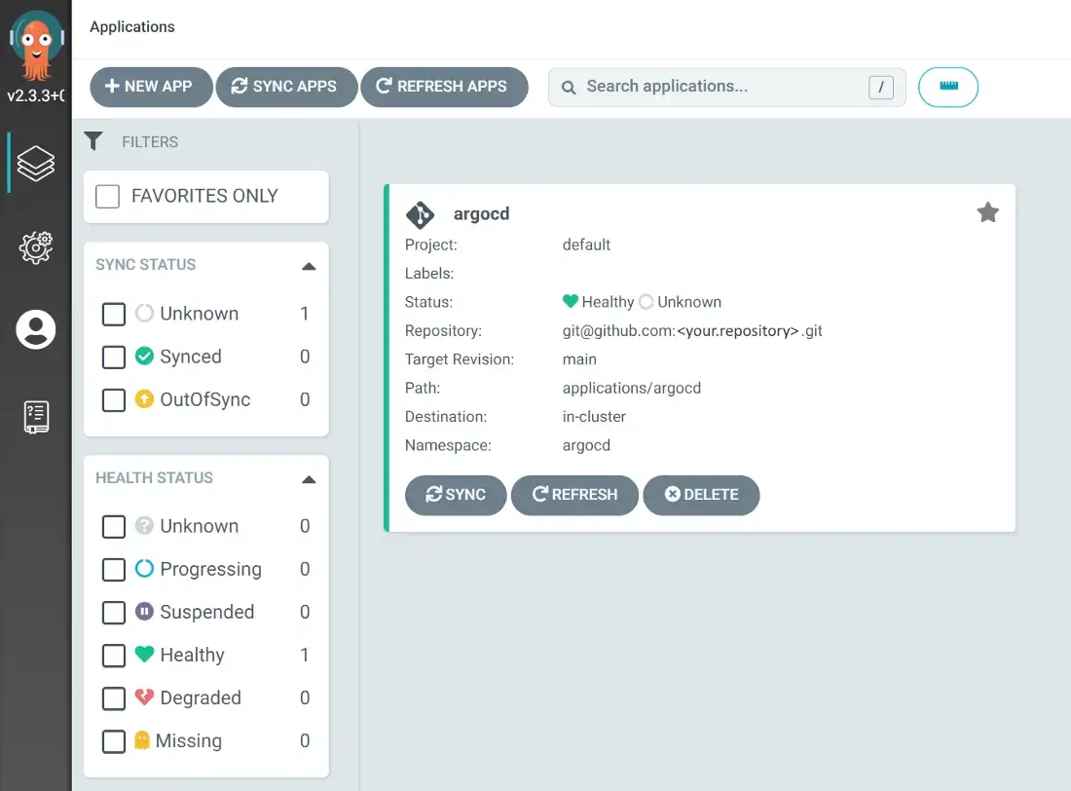
Task: Click the namespace value argocd
Action: tap(586, 446)
